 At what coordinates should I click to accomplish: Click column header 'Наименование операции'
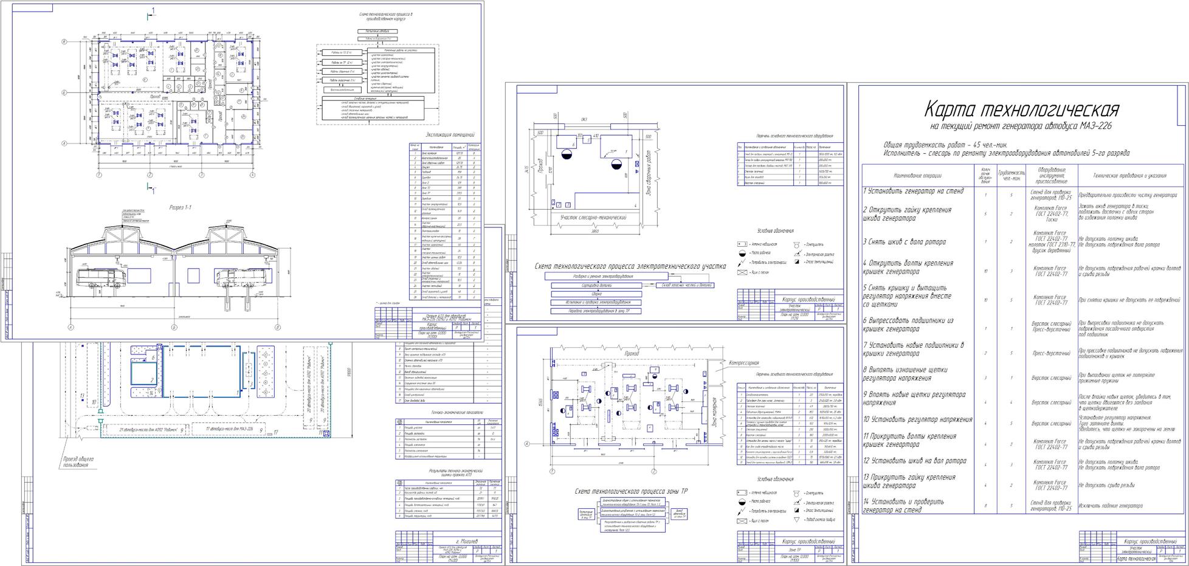[917, 176]
